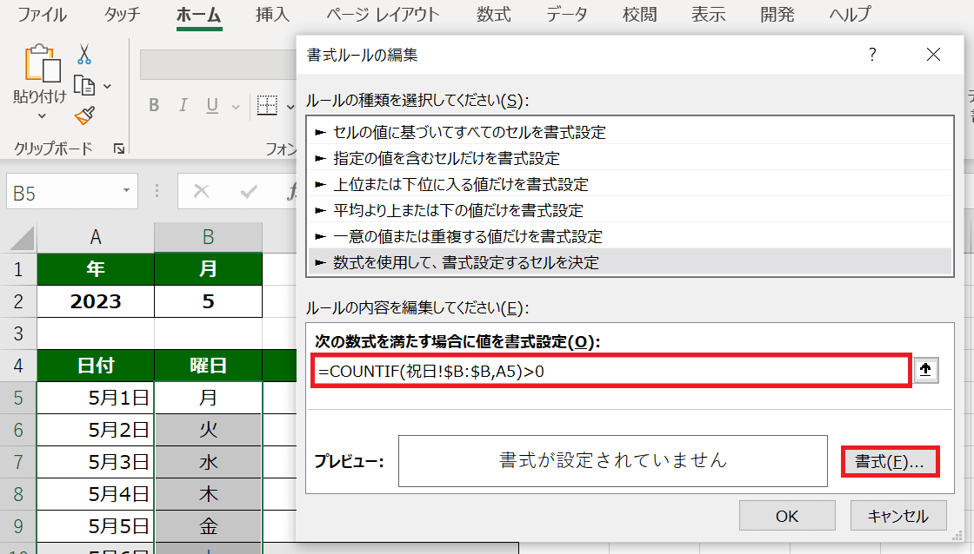The height and width of the screenshot is (554, 974).
Task: Toggle Italic formatting button
Action: point(183,106)
